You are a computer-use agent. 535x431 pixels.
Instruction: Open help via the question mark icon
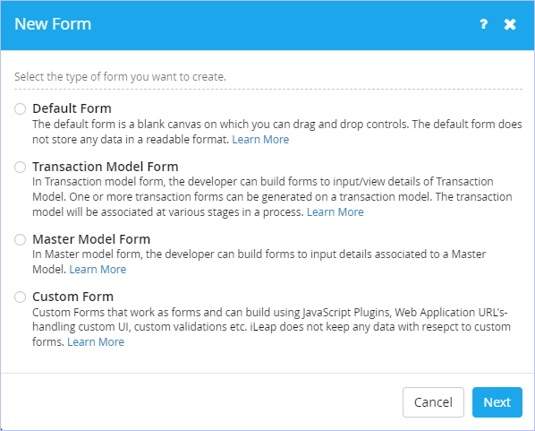coord(483,24)
